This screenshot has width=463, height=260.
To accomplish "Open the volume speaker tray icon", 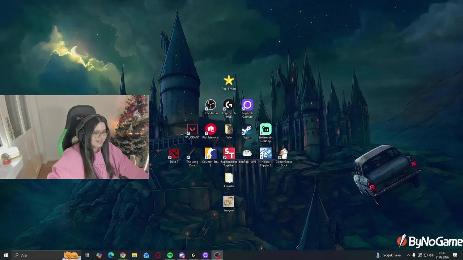I will pos(431,255).
